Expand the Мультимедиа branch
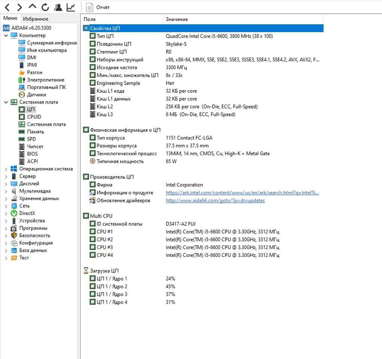 click(x=6, y=191)
